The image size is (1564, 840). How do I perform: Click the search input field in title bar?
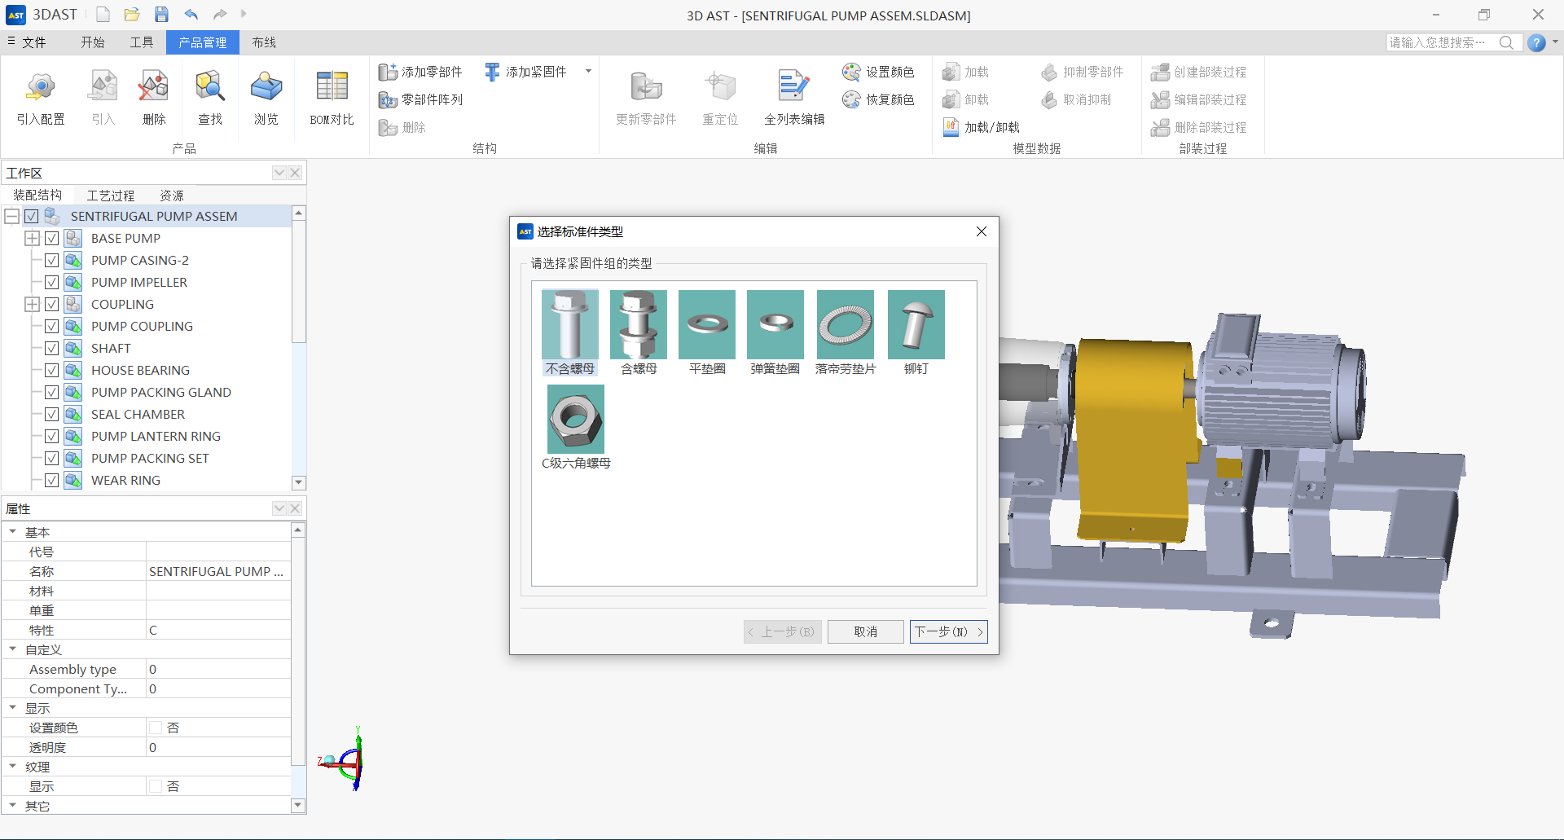click(x=1440, y=42)
